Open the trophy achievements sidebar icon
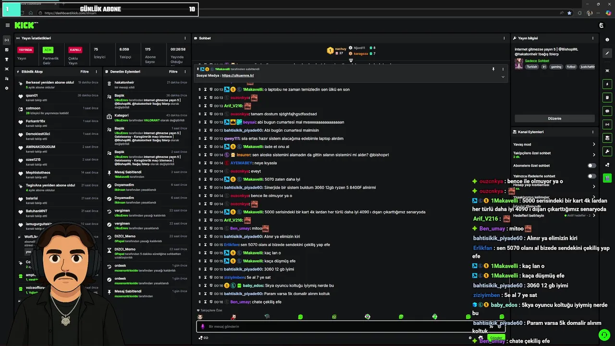This screenshot has height=346, width=615. 7,59
